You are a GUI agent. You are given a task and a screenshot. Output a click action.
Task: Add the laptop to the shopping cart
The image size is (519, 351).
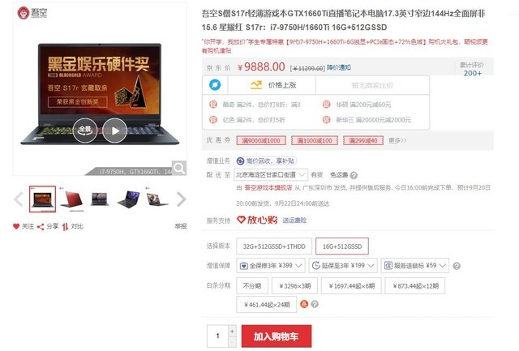[277, 336]
